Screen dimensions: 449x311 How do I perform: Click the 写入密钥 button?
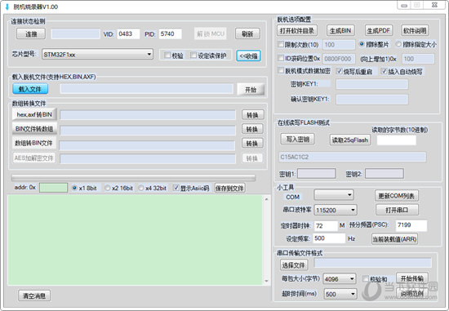(x=297, y=140)
